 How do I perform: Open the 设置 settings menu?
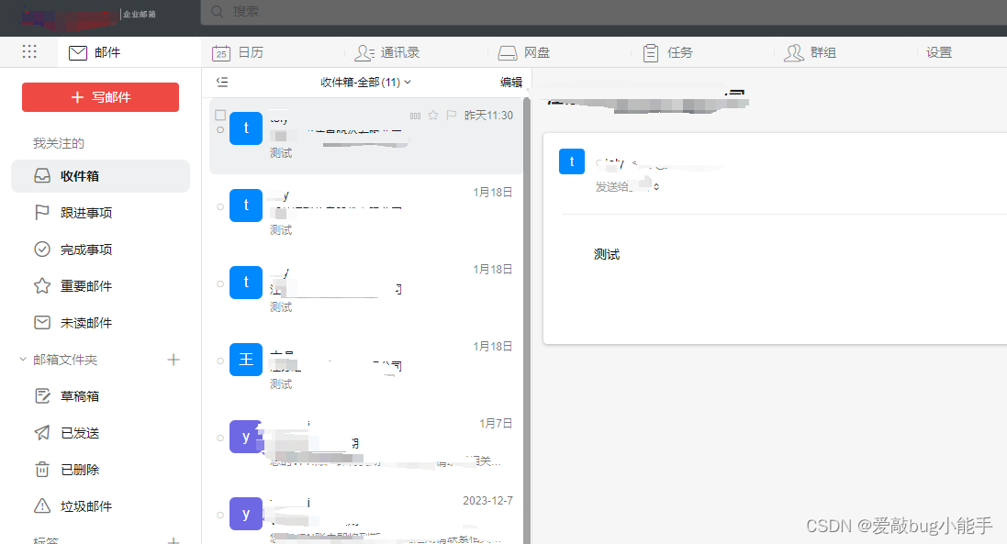tap(939, 52)
